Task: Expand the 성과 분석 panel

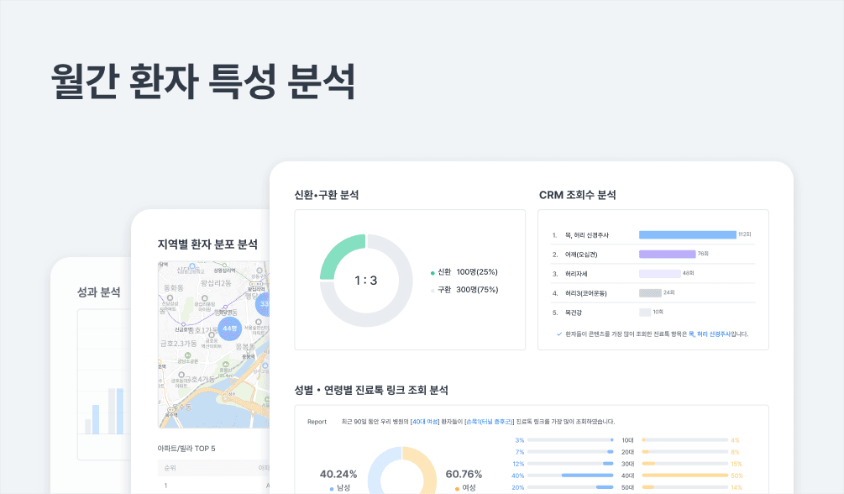Action: point(97,292)
